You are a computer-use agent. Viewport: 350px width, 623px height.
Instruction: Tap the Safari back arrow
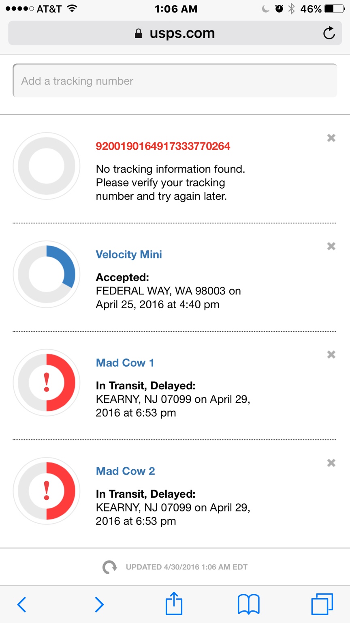pos(22,604)
